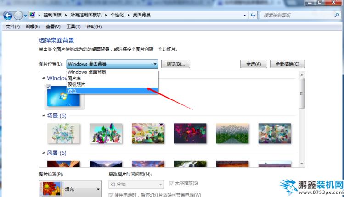Open the 文件(F) menu
344x197 pixels.
pyautogui.click(x=13, y=27)
